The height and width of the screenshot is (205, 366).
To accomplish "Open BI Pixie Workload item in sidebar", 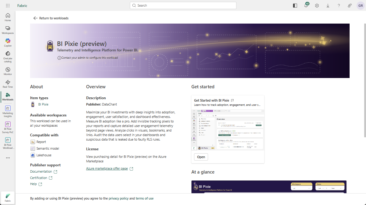I will 8,143.
